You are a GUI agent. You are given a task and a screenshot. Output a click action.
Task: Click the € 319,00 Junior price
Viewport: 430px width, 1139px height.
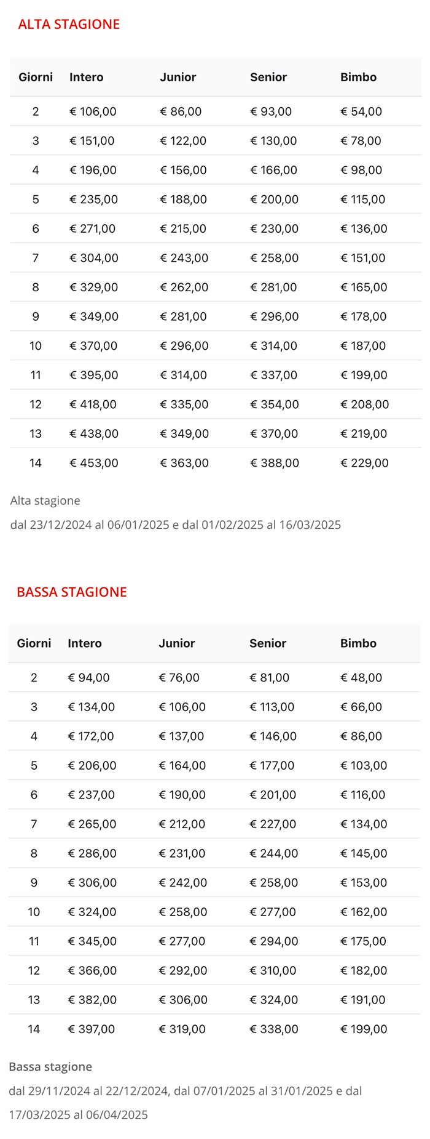(x=182, y=1029)
